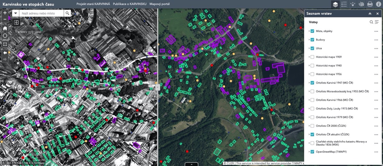Open the legend widget
The width and height of the screenshot is (383, 166).
point(344,4)
